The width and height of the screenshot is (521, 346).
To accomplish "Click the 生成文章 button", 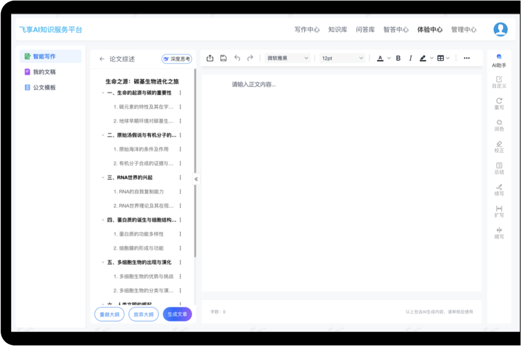I will 177,314.
